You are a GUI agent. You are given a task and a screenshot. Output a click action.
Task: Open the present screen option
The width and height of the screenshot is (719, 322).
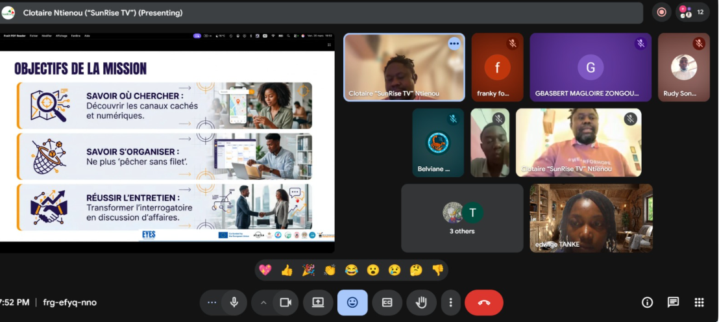(x=318, y=303)
